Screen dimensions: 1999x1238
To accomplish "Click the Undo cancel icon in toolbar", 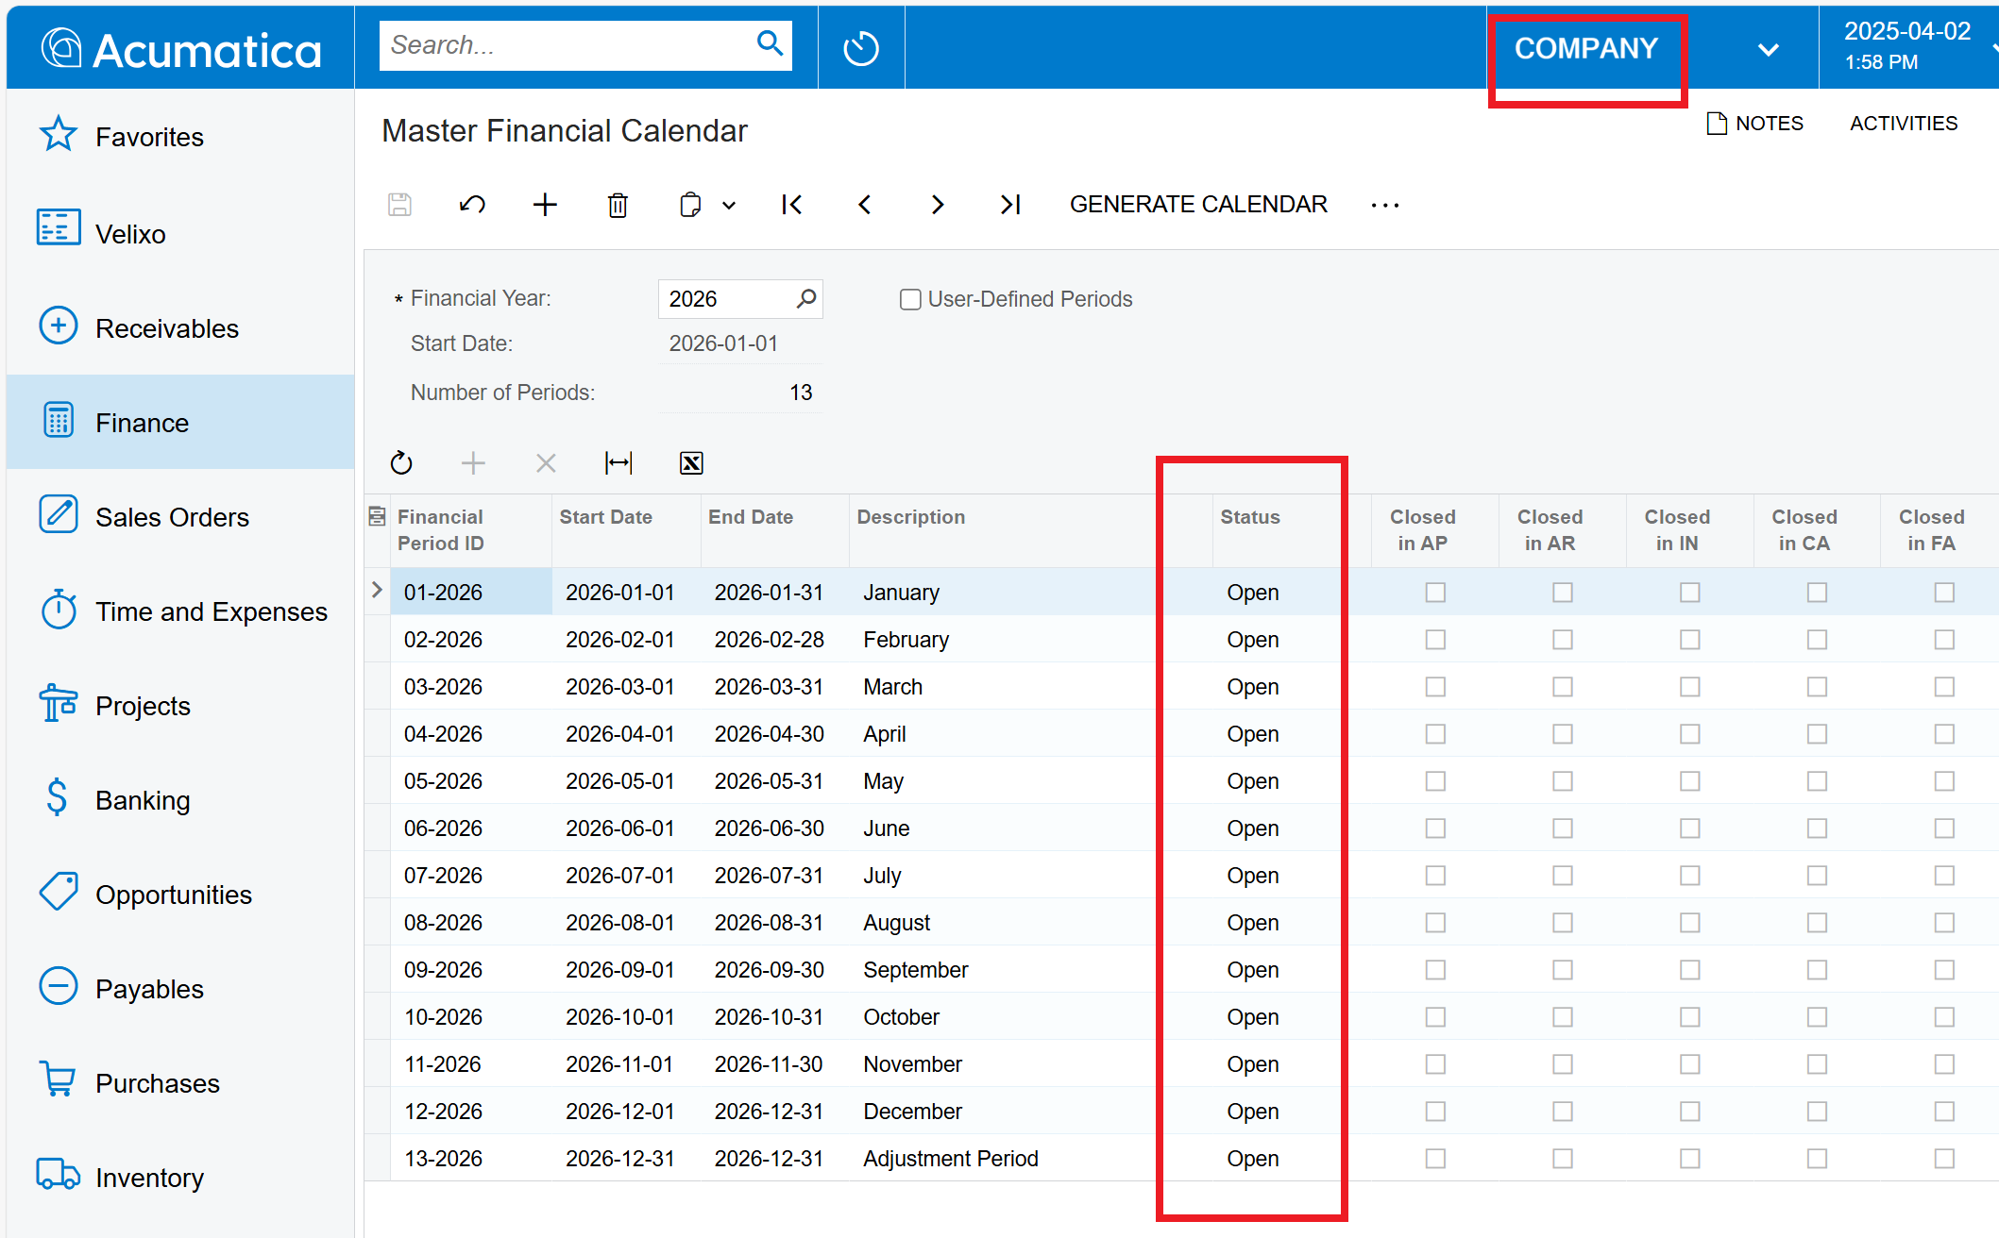I will (472, 205).
